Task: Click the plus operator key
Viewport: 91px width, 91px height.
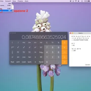Action: point(64,57)
